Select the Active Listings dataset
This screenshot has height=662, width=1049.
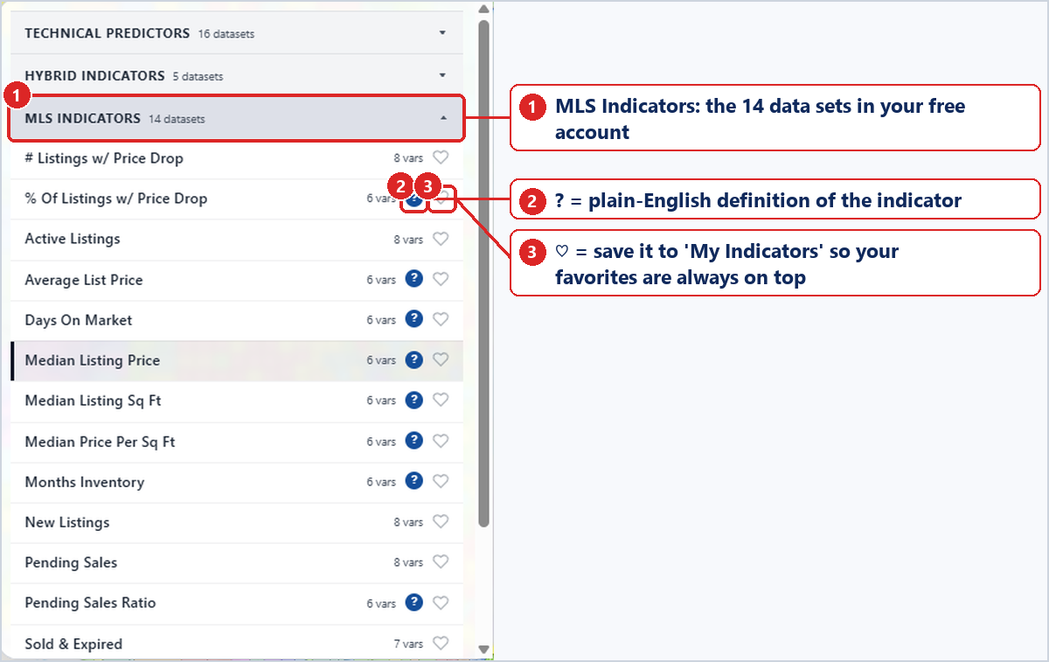pyautogui.click(x=237, y=239)
